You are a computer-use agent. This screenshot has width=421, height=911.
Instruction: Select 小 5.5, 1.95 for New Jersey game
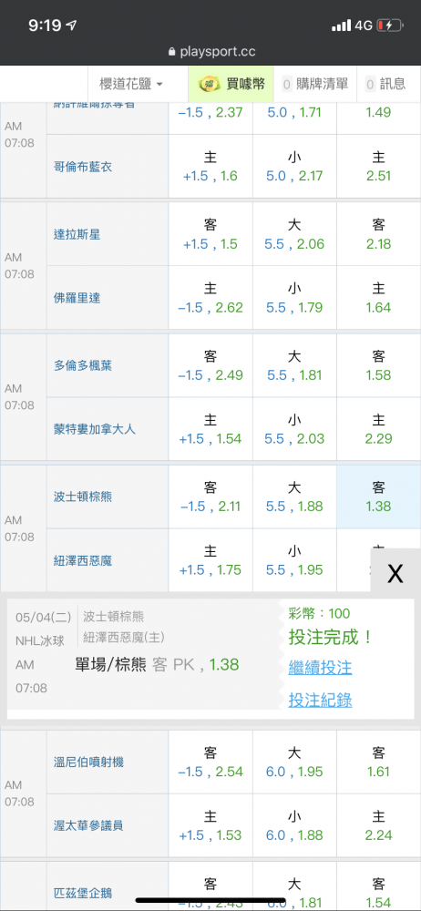[x=294, y=560]
